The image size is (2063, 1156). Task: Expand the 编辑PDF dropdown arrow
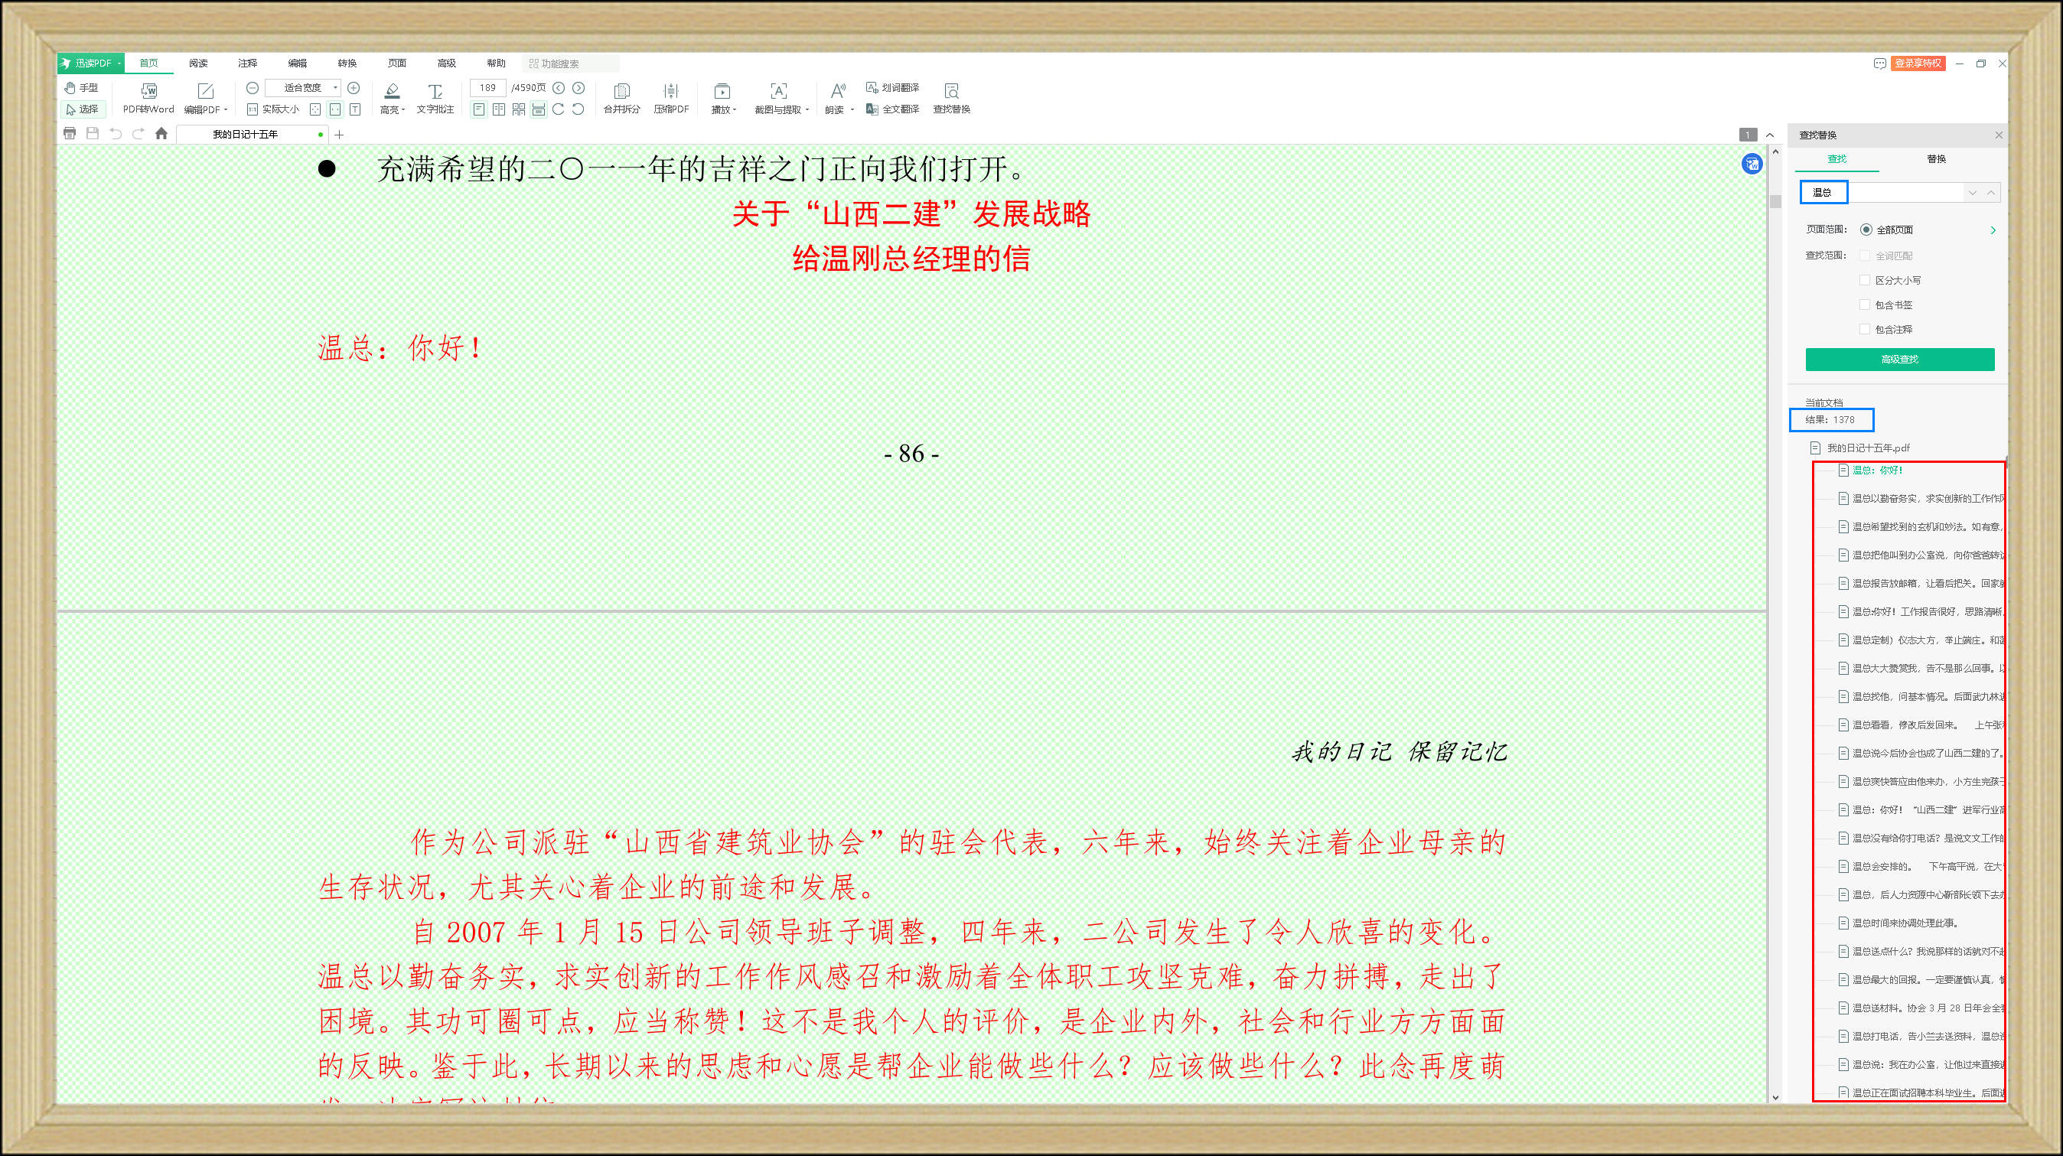pyautogui.click(x=226, y=109)
